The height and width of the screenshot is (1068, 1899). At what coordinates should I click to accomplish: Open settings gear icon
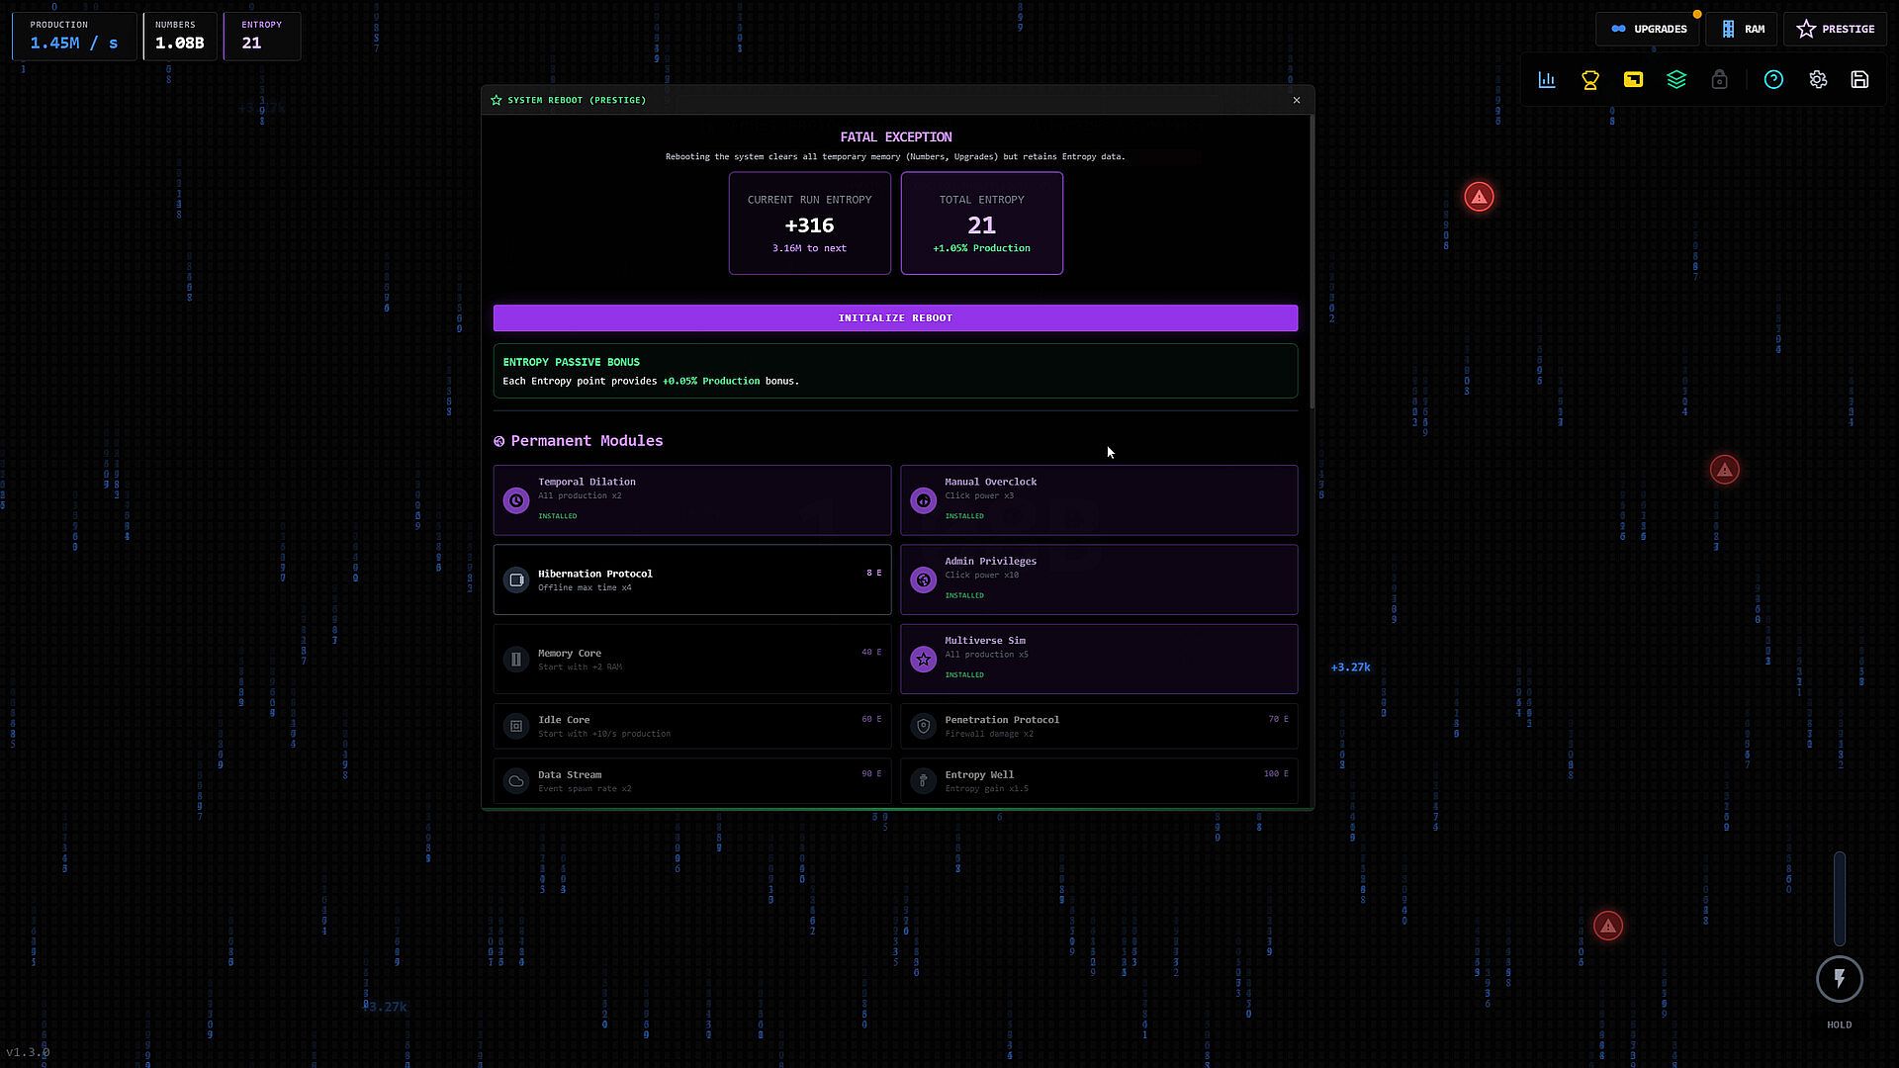(1818, 80)
